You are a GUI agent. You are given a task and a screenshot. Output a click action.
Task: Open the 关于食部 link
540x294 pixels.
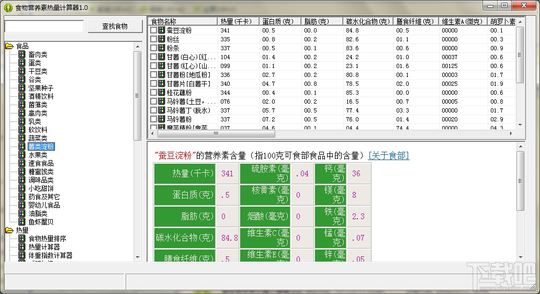pyautogui.click(x=389, y=155)
